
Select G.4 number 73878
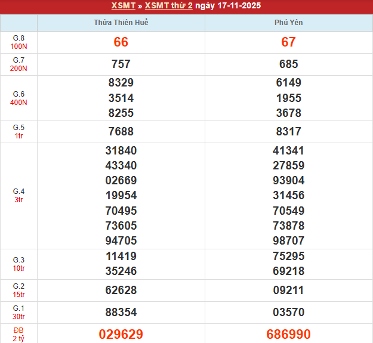(x=288, y=225)
